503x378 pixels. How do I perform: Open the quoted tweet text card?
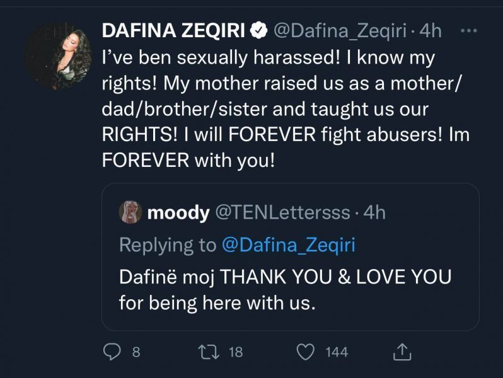[290, 290]
